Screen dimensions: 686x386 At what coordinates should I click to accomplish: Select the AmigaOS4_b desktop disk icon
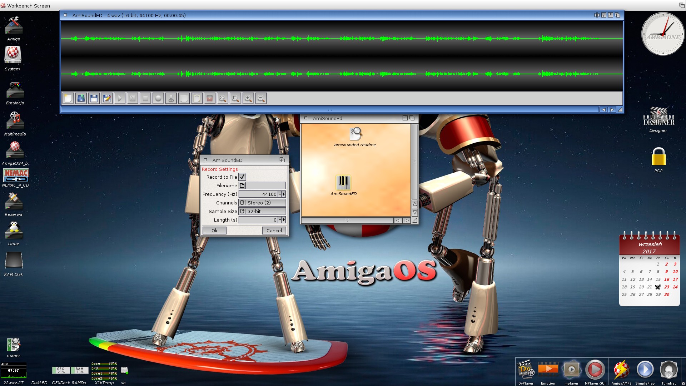[15, 153]
